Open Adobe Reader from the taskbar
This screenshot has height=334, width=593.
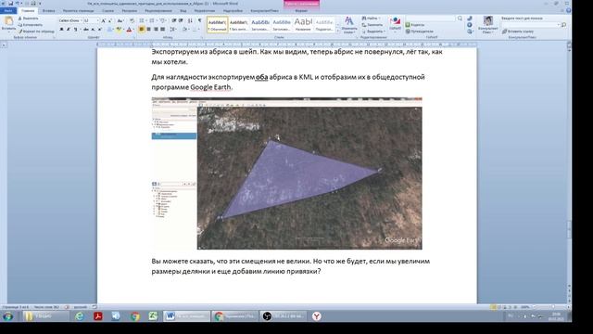[98, 315]
